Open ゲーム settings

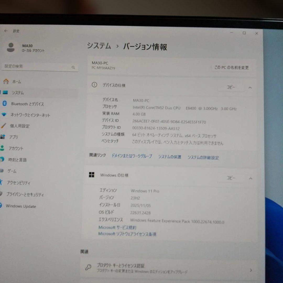click(x=12, y=171)
